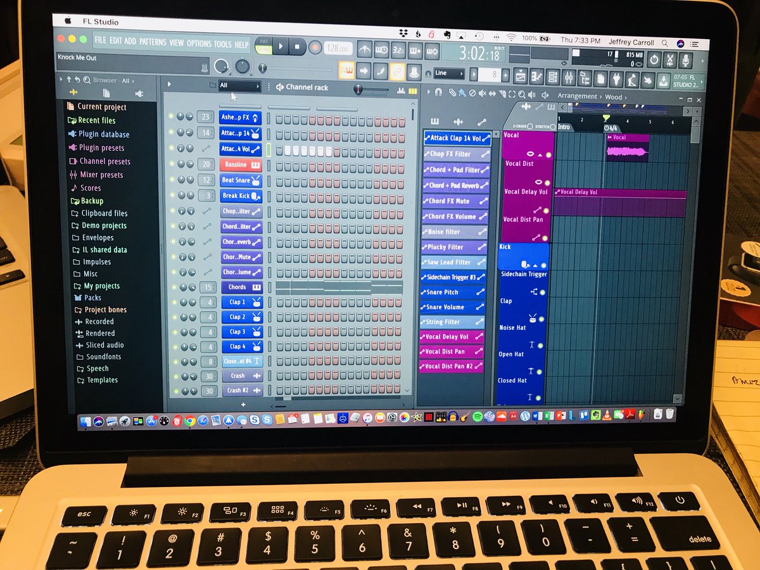Select the zoom magnifier tool in playlist
760x570 pixels.
point(522,93)
